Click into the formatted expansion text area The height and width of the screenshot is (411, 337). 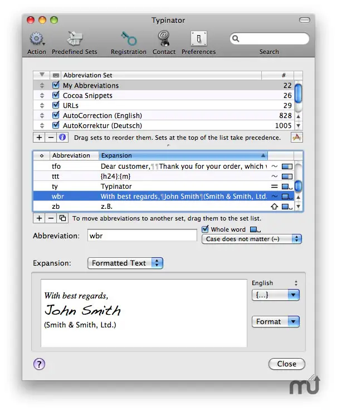coord(144,313)
